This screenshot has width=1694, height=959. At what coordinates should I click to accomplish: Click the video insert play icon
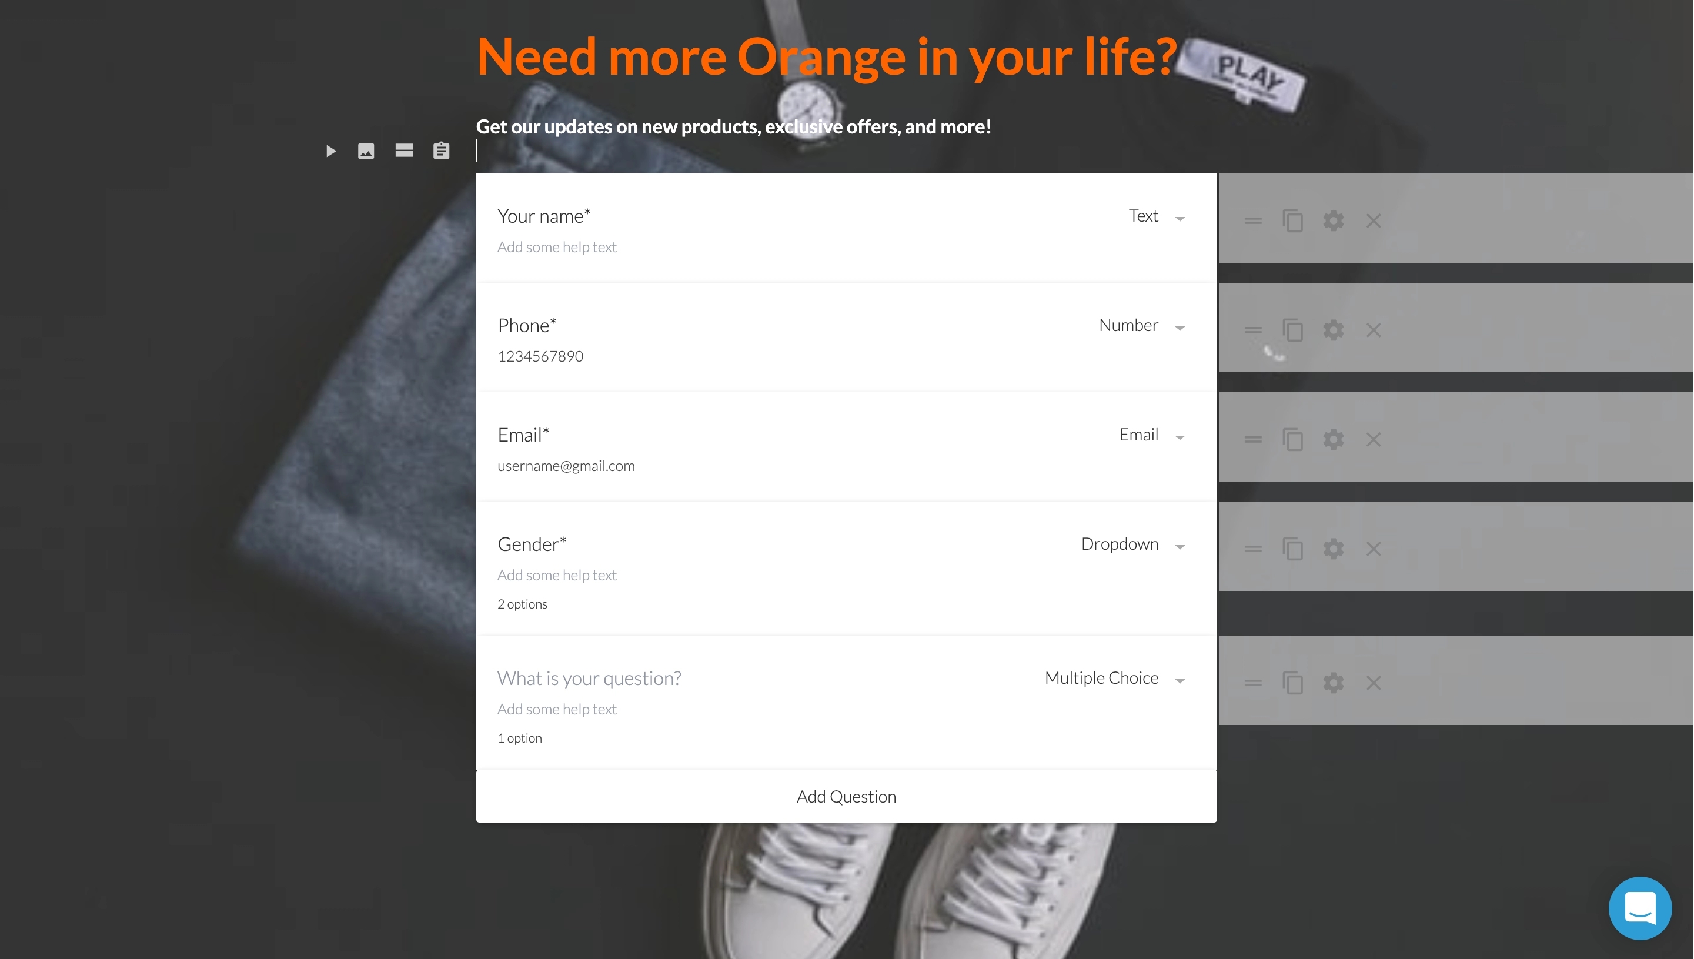330,152
